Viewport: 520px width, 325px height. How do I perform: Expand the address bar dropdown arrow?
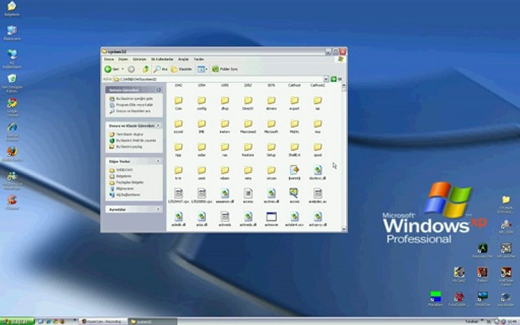click(326, 79)
